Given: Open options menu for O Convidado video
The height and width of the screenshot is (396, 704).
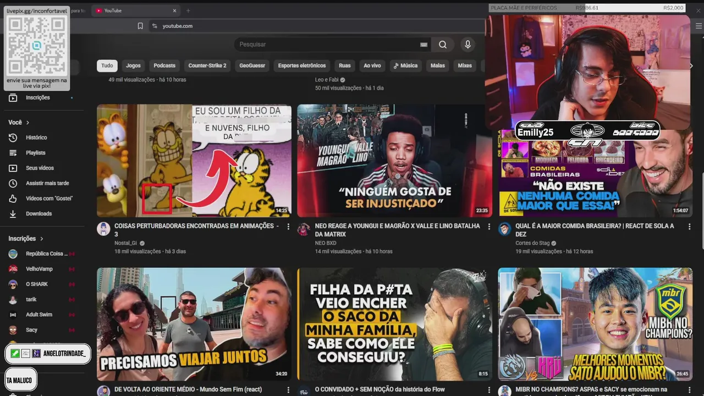Looking at the screenshot, I should pos(488,390).
